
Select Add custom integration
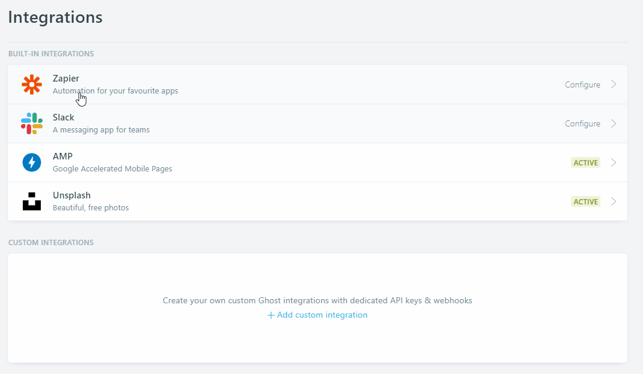coord(322,315)
